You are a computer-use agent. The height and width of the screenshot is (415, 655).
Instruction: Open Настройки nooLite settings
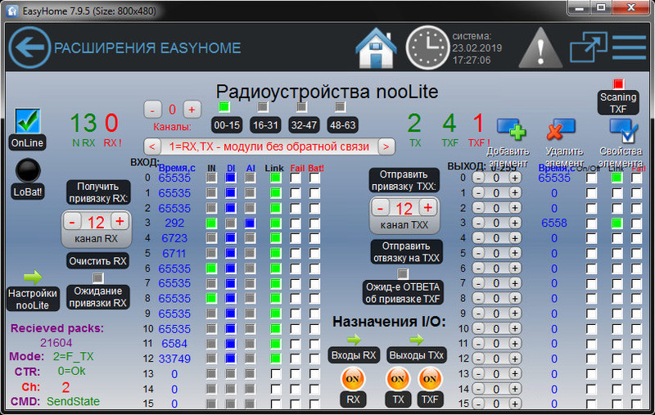pos(32,299)
